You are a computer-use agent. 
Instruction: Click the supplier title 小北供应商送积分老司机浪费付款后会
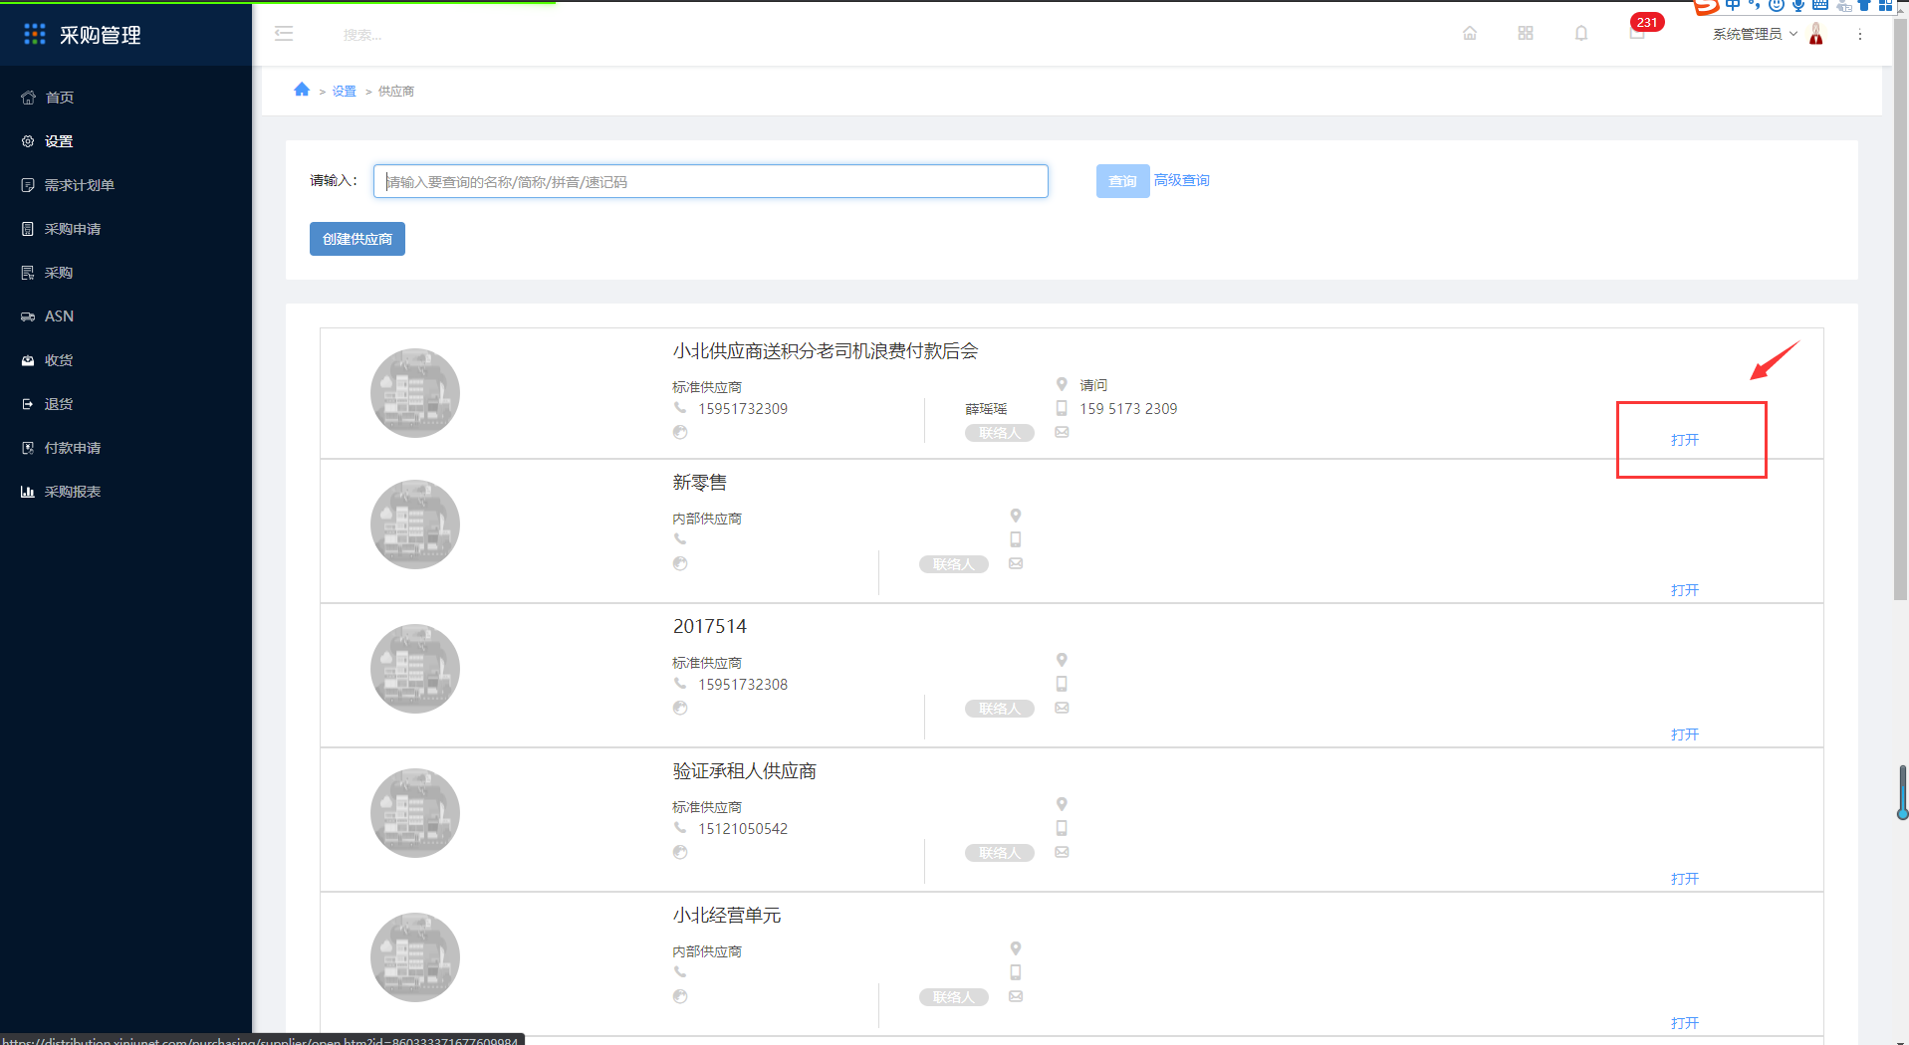[826, 351]
